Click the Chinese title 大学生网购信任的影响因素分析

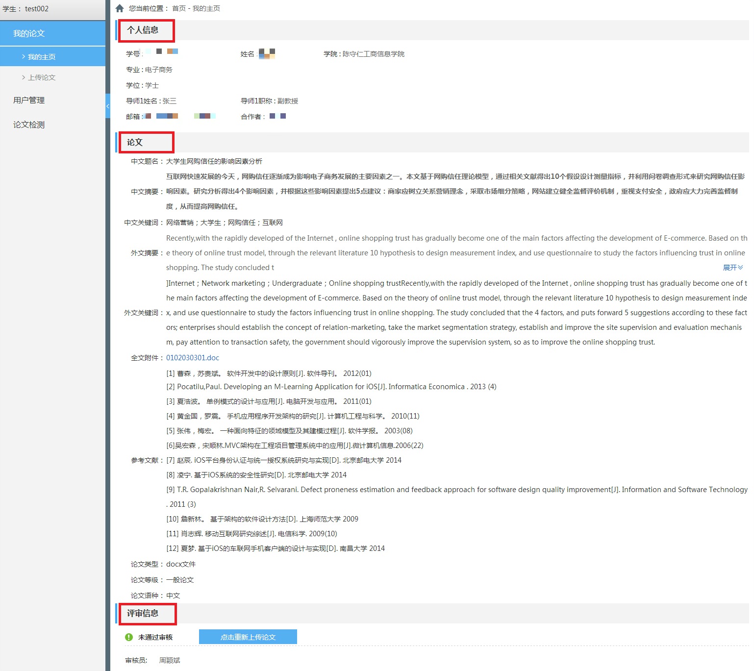pos(214,161)
